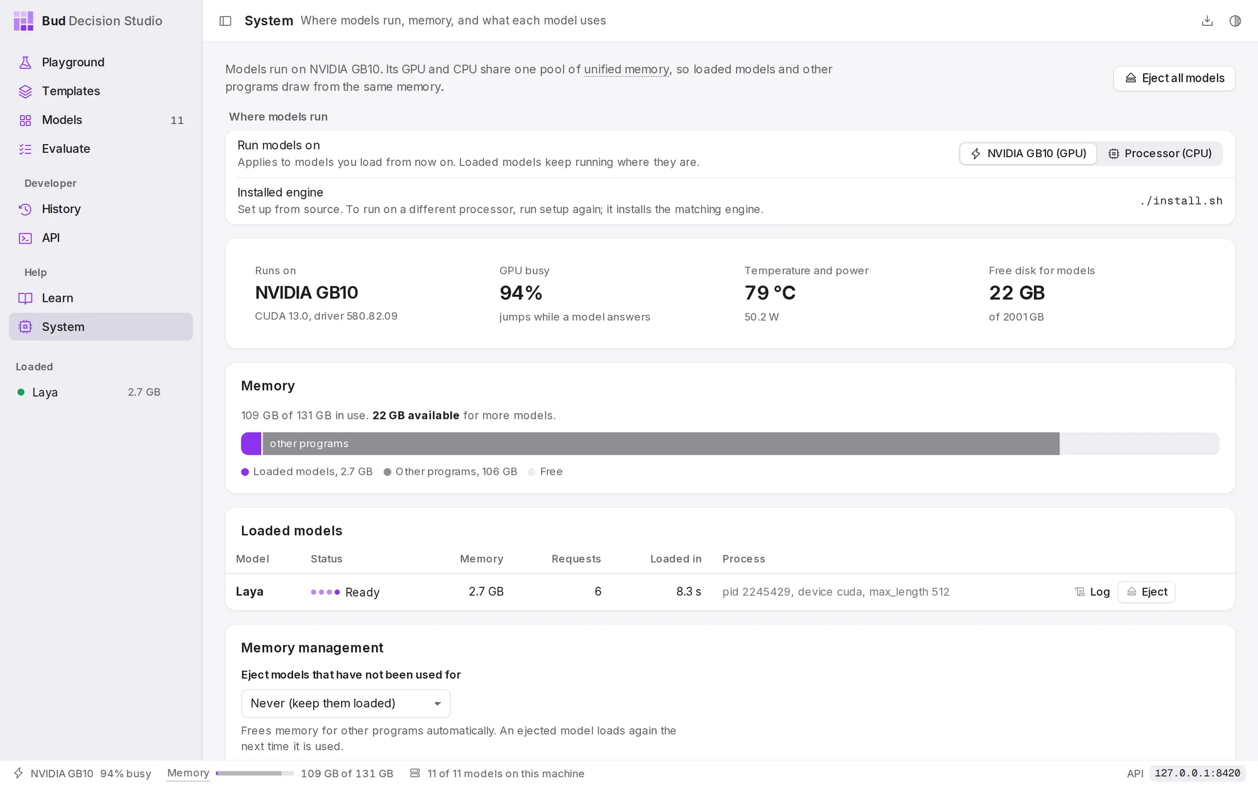This screenshot has height=786, width=1258.
Task: Click the Templates layers icon
Action: tap(25, 91)
